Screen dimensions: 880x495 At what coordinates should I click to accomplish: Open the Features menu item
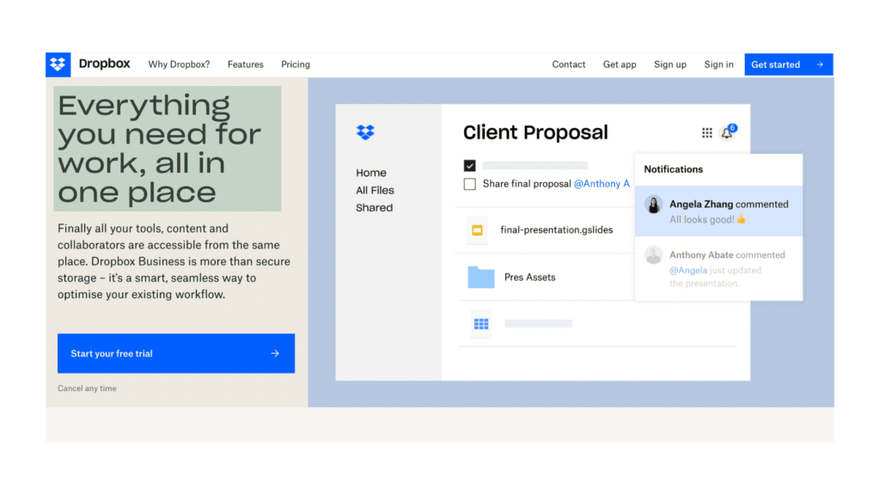tap(245, 64)
